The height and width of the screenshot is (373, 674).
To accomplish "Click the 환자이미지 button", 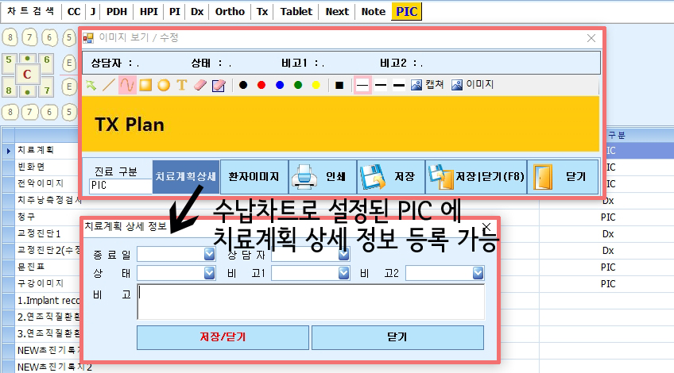I will tap(254, 177).
